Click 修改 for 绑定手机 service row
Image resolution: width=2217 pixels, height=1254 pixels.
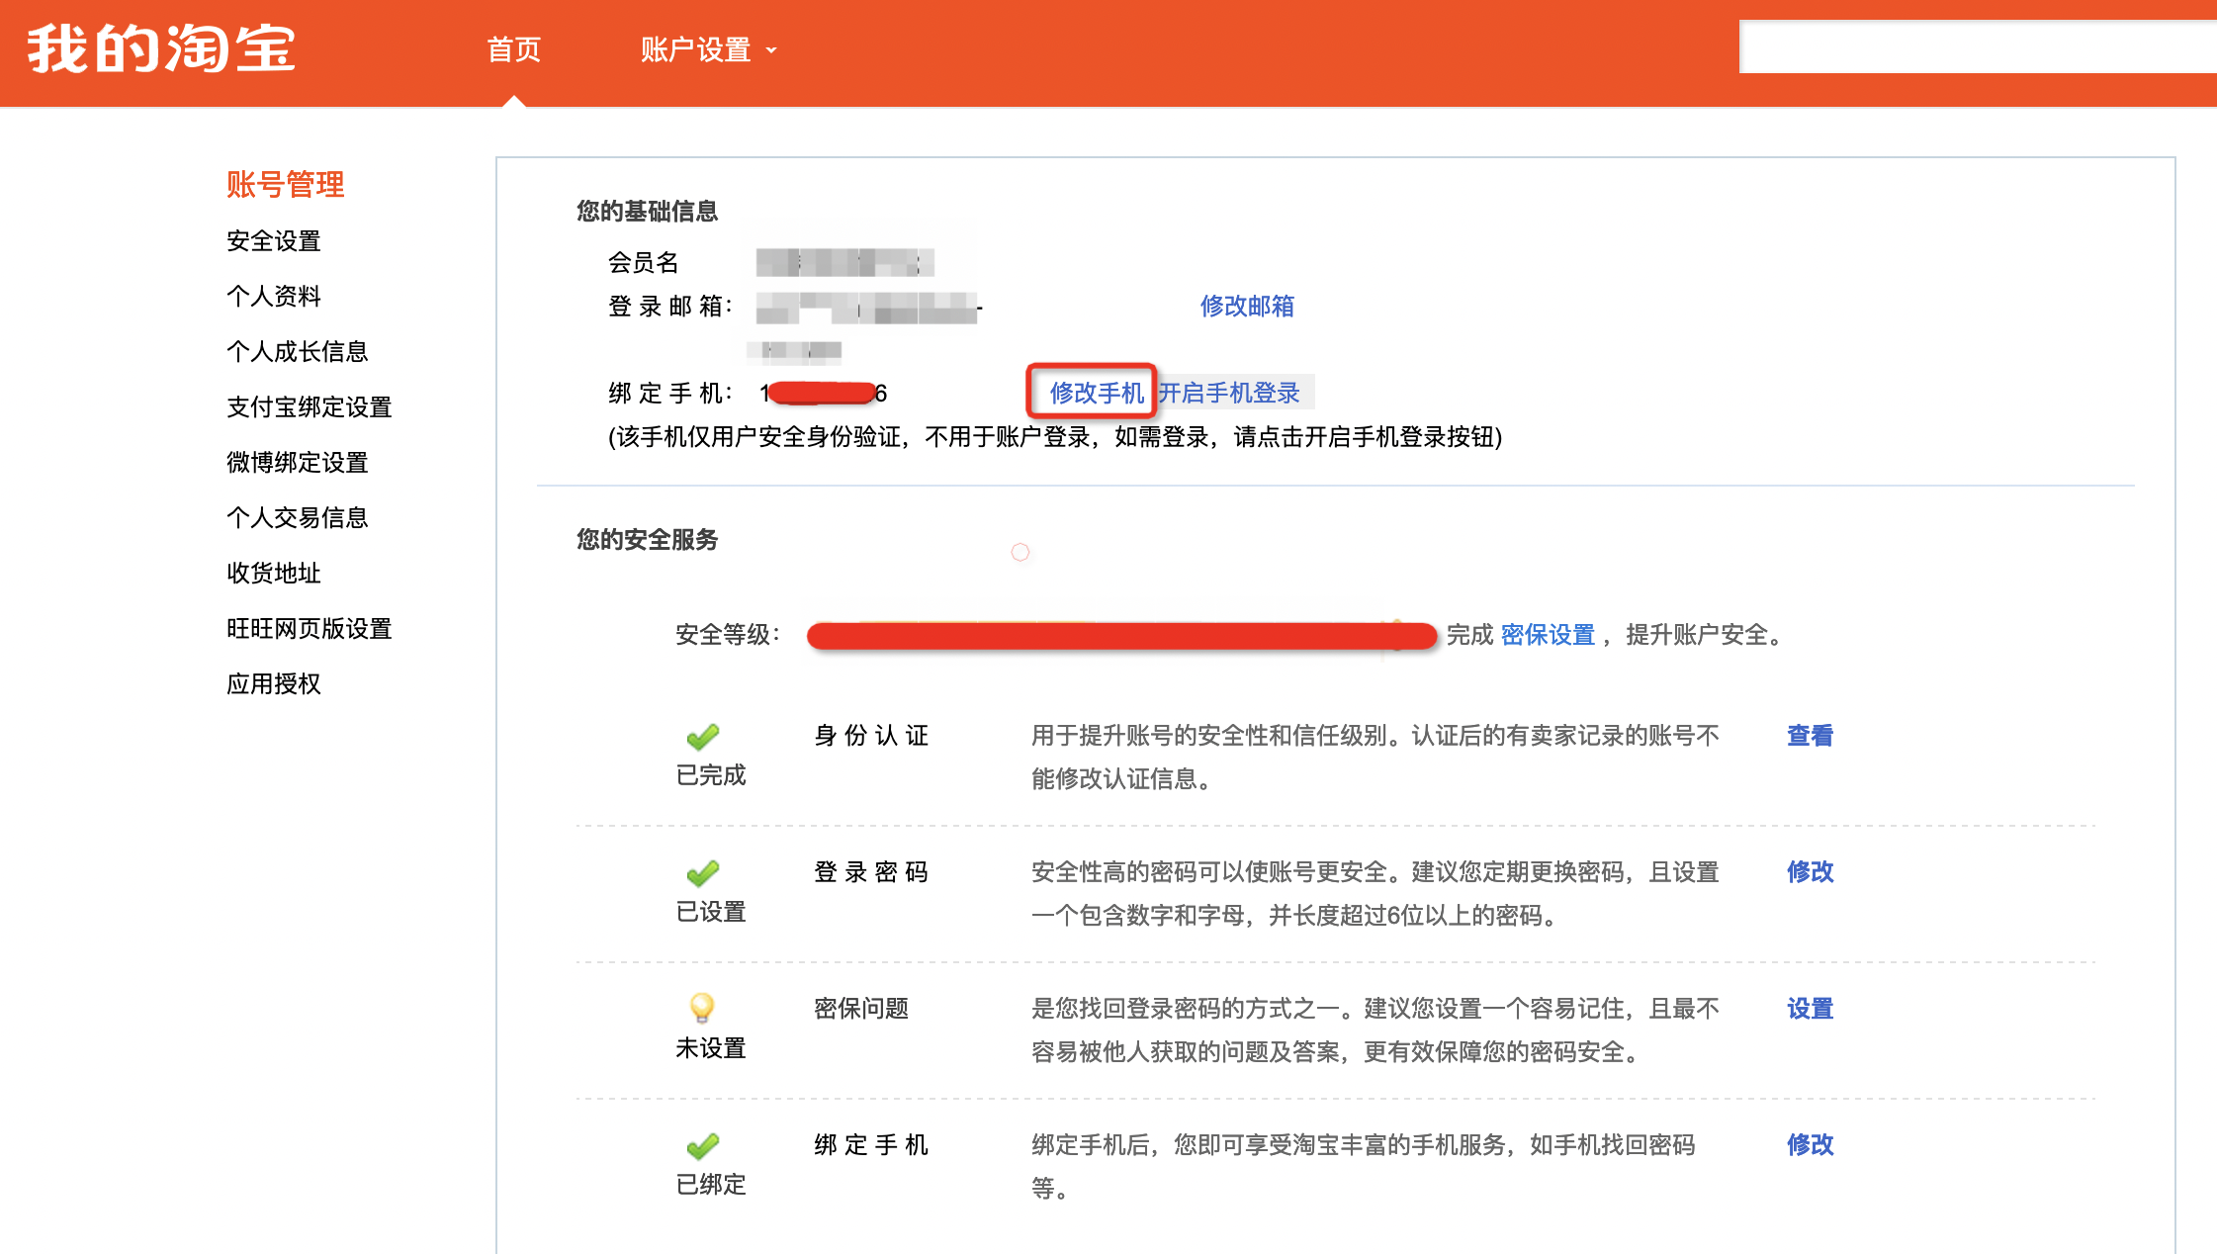[x=1811, y=1145]
